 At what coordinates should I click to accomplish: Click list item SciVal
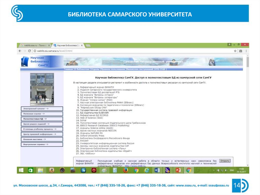click(x=83, y=121)
